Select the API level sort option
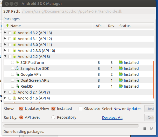This screenshot has width=158, height=137. point(21,117)
